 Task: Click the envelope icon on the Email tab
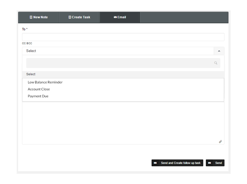(x=115, y=17)
